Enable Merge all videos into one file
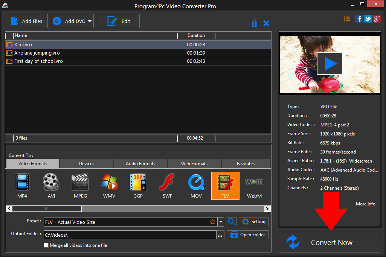386x257 pixels. coord(46,245)
